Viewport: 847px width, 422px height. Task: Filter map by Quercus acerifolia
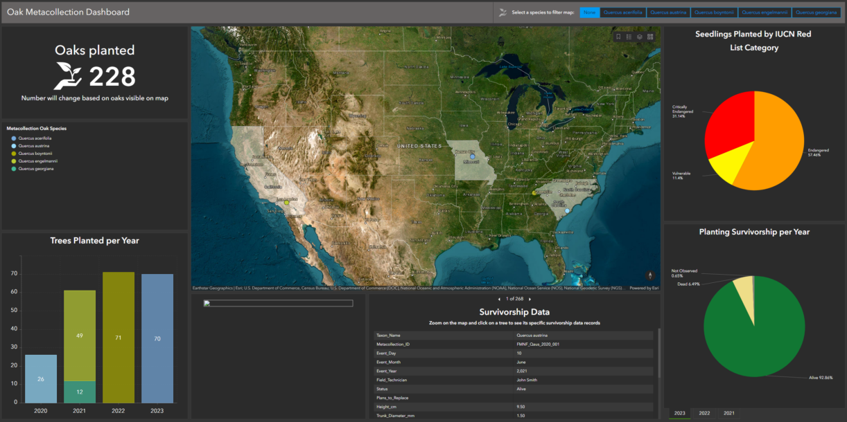click(623, 12)
